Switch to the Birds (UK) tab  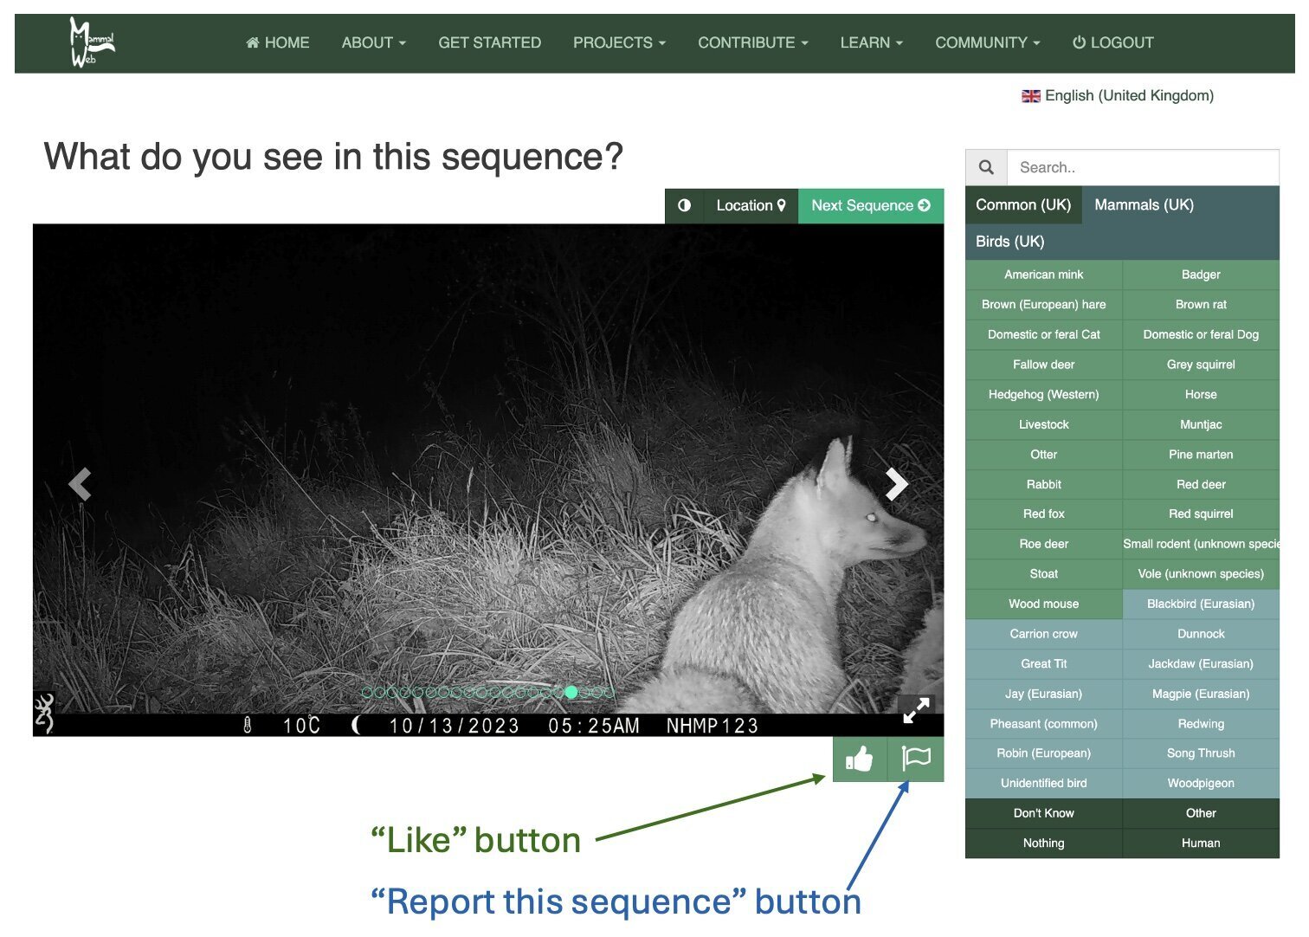1009,242
